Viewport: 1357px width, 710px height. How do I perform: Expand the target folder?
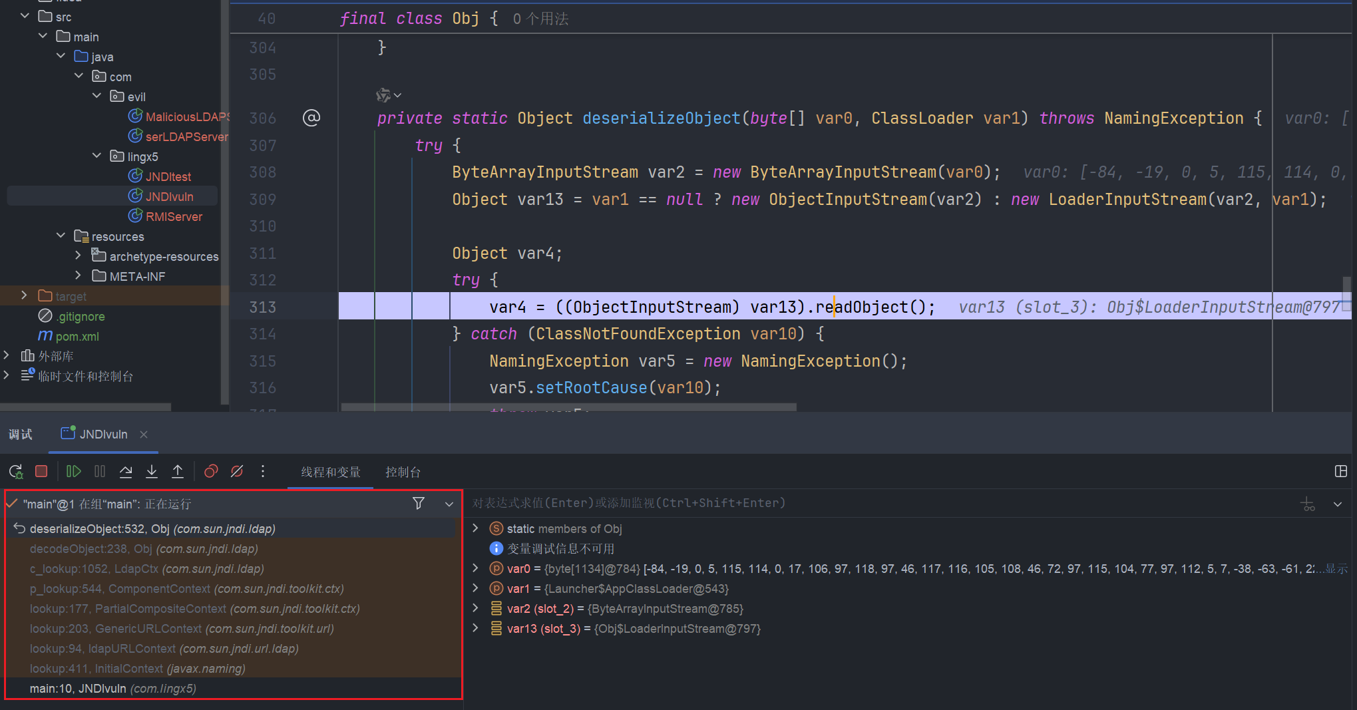[25, 295]
